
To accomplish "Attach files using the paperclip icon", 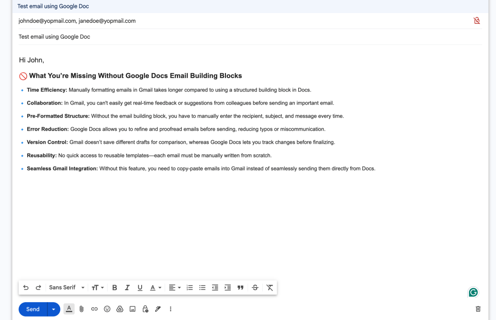I will [81, 309].
